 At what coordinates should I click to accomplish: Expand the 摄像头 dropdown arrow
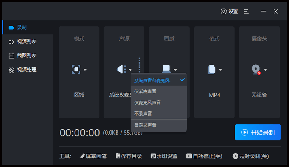[266, 70]
